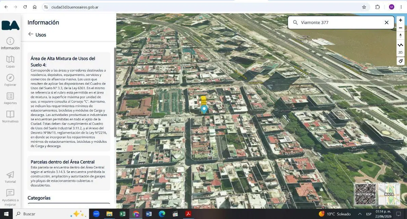Reload the browser page
The image size is (407, 219).
(x=25, y=7)
